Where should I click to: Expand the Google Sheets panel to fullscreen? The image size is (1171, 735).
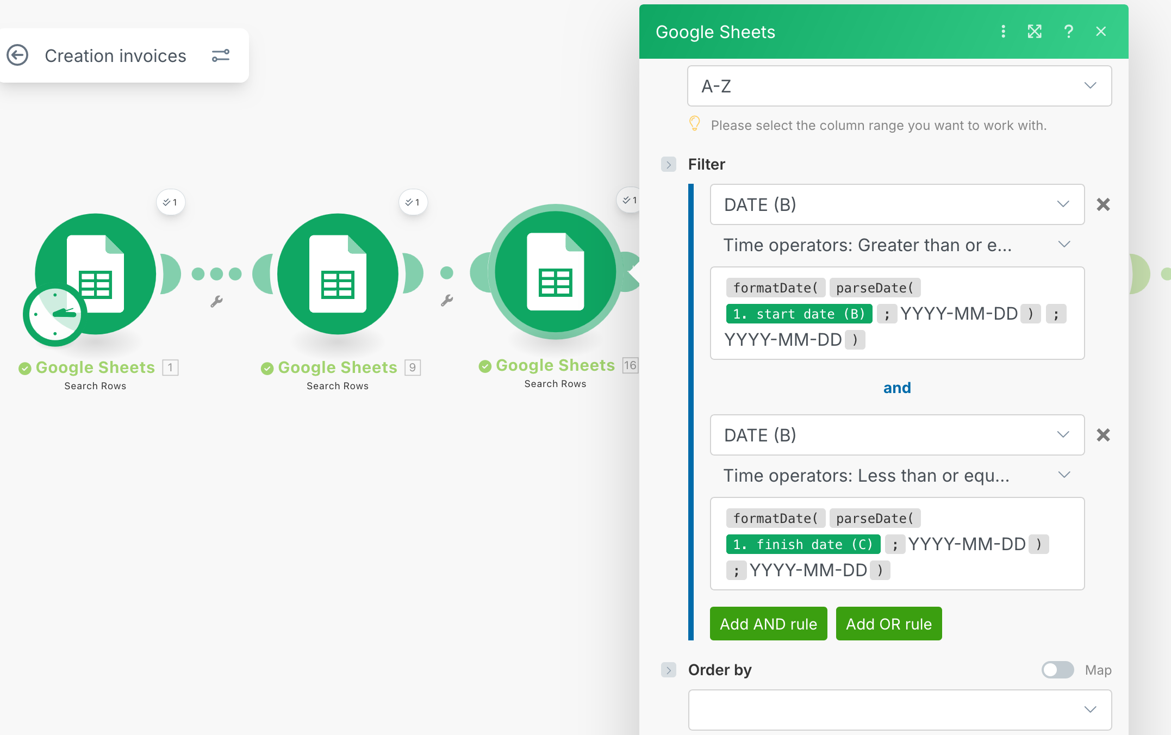coord(1035,32)
